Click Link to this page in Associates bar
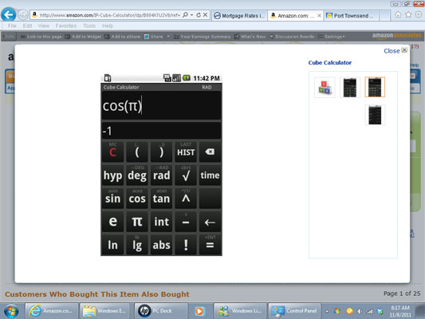This screenshot has height=319, width=425. pyautogui.click(x=41, y=37)
